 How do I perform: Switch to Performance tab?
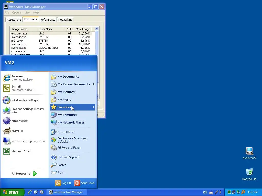[47, 20]
